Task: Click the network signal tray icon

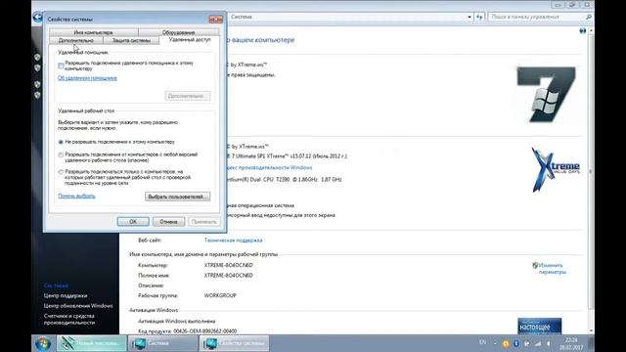Action: [x=538, y=343]
